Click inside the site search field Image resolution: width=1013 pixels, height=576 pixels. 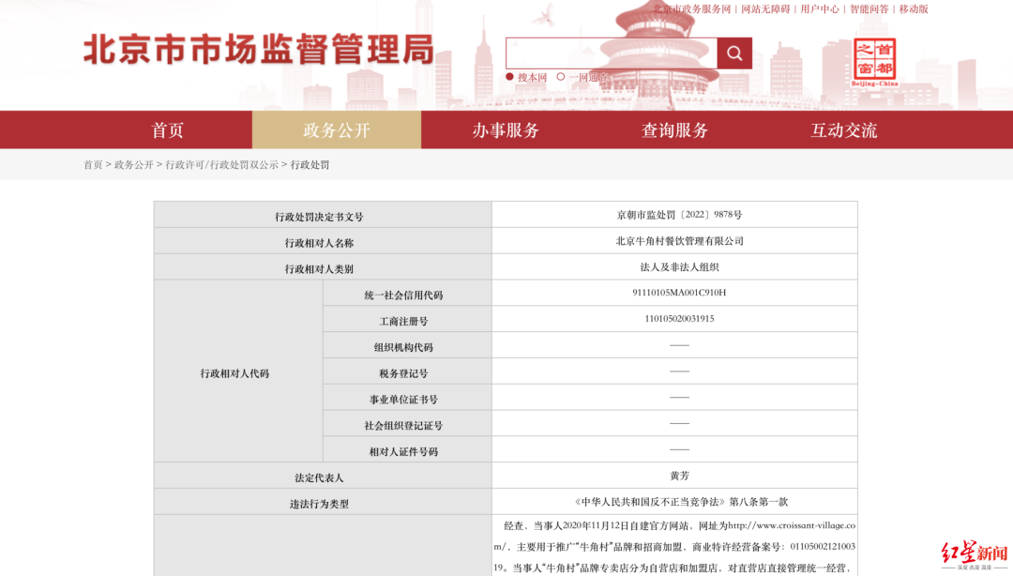point(612,53)
